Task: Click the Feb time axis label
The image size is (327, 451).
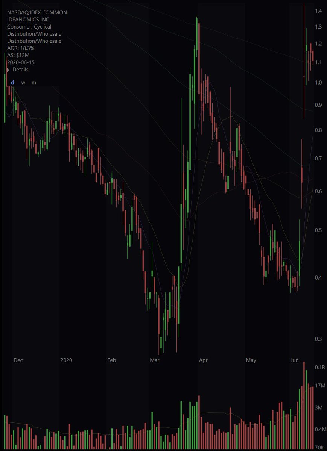Action: pos(111,360)
